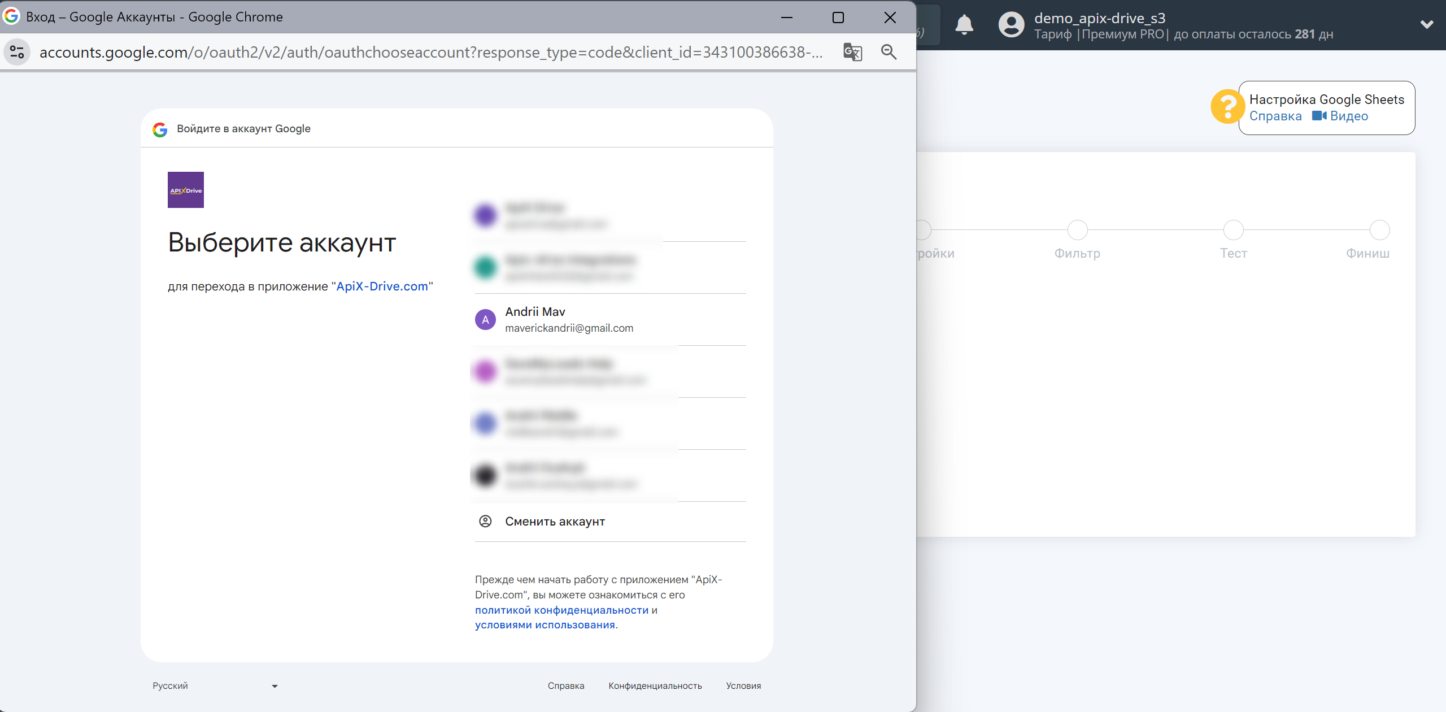Select the blurred account with black avatar
The width and height of the screenshot is (1446, 712).
point(610,476)
